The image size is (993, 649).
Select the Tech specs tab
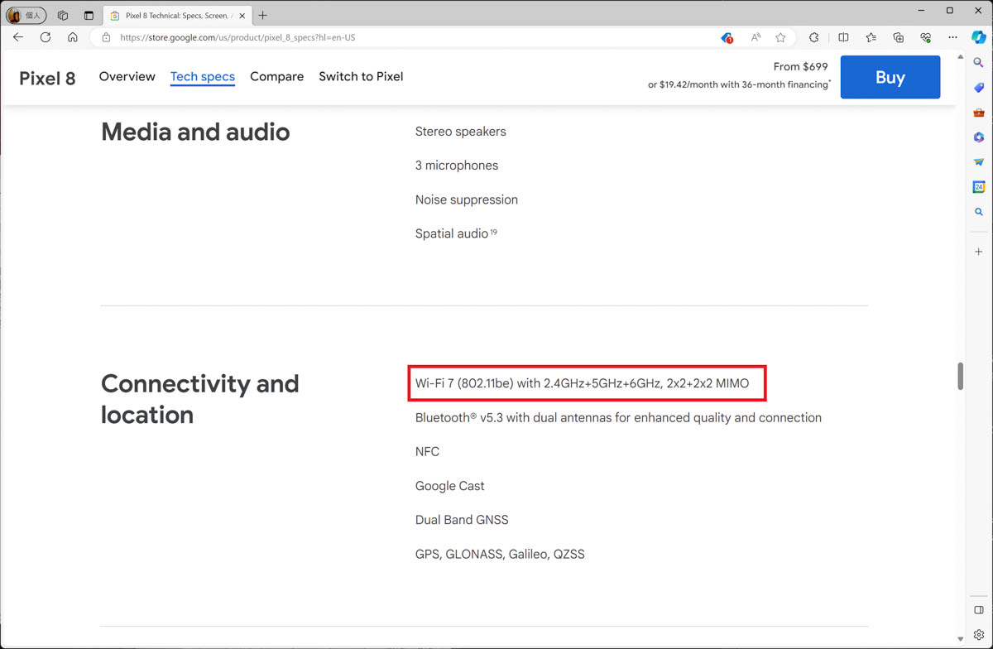203,76
